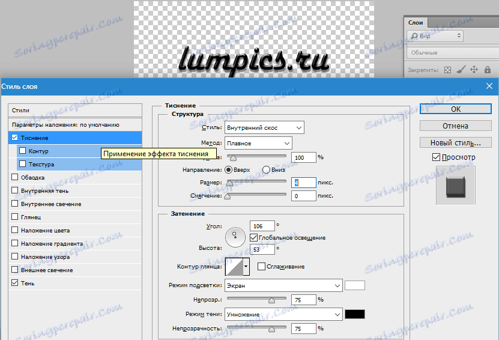Viewport: 499px width, 340px height.
Task: Click the lumpics.ru text on canvas
Action: tap(253, 61)
